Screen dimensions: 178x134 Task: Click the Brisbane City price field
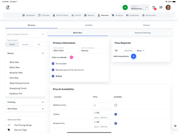click(x=101, y=122)
